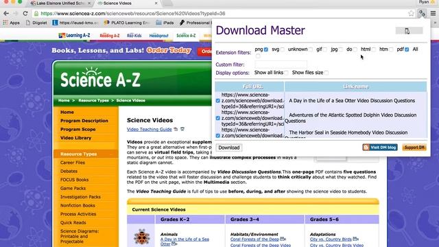Open Program Description in sidebar
This screenshot has width=439, height=247.
(84, 121)
